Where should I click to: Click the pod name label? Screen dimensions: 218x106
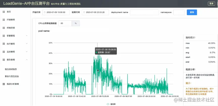click(44, 31)
